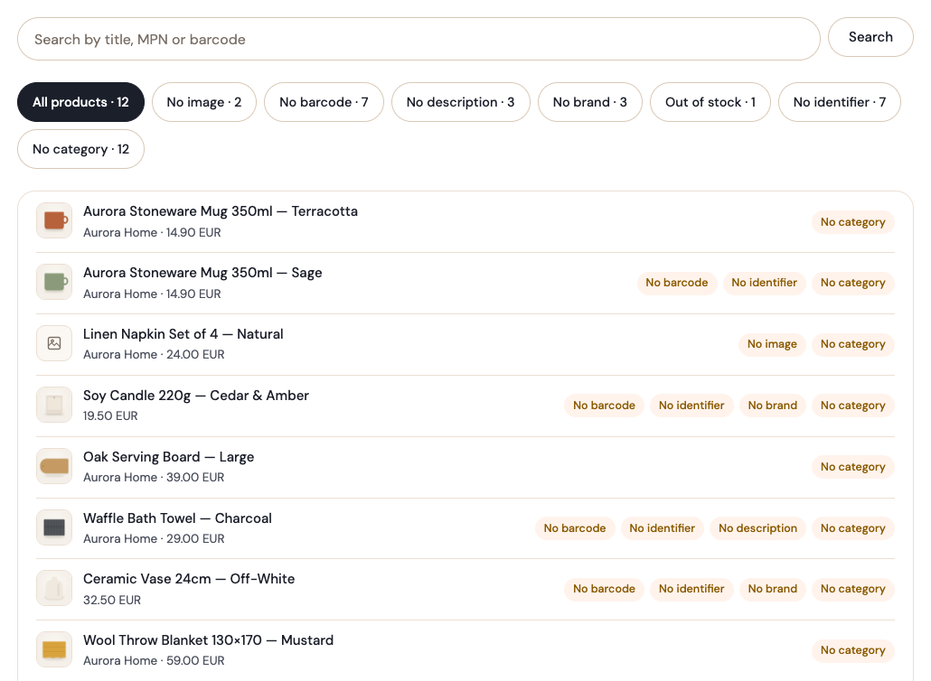
Task: Click the Linen Napkin placeholder image icon
Action: [54, 343]
